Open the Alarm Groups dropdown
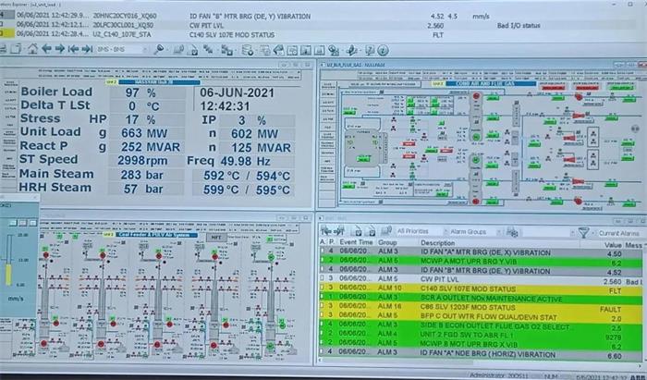This screenshot has height=380, width=647. (x=473, y=231)
